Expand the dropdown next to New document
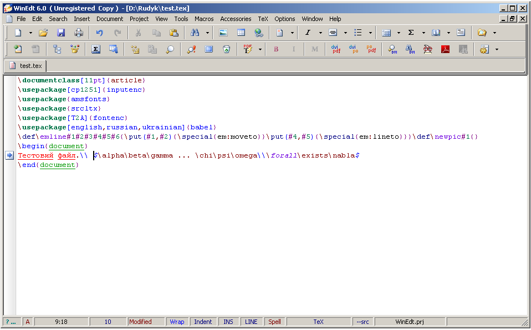 point(30,33)
